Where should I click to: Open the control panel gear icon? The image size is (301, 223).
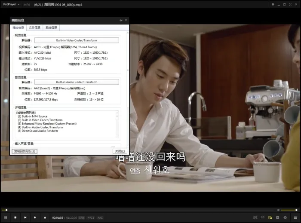coord(285,217)
